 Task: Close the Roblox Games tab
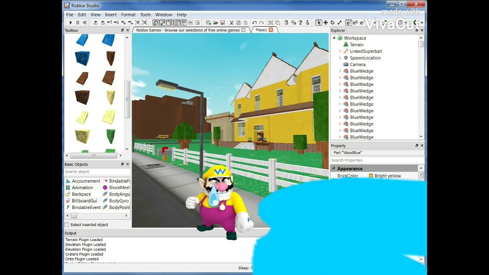click(243, 30)
